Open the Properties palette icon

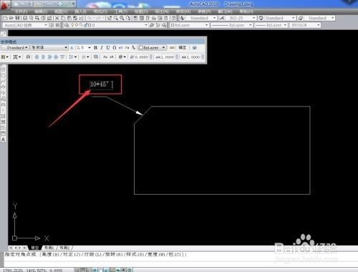pos(135,18)
